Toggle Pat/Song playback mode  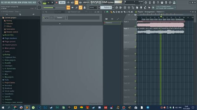click(44, 3)
